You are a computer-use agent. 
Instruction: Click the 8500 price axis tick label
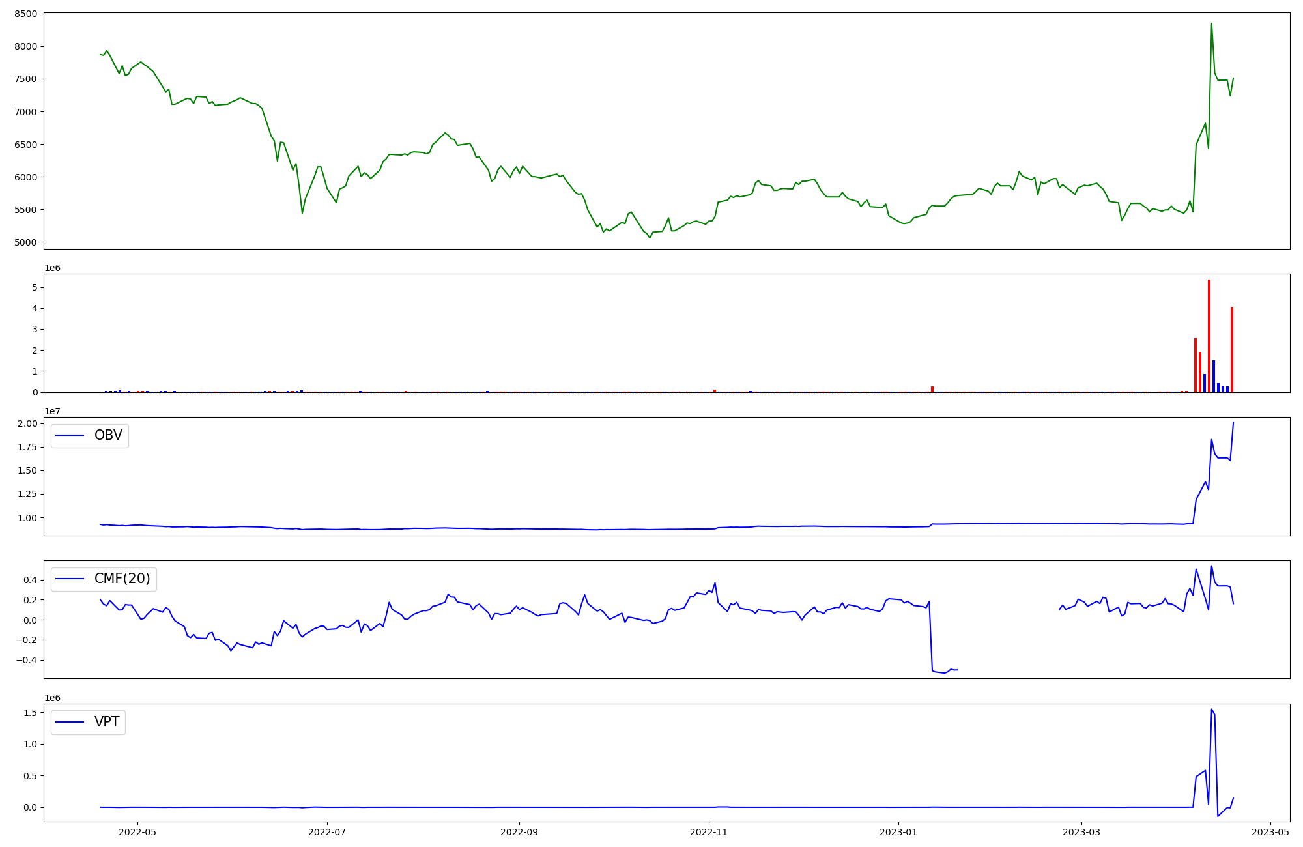[27, 14]
